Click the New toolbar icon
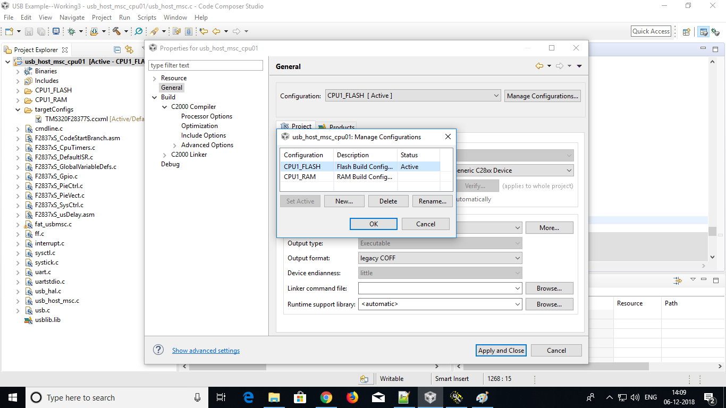The height and width of the screenshot is (408, 726). tap(9, 31)
